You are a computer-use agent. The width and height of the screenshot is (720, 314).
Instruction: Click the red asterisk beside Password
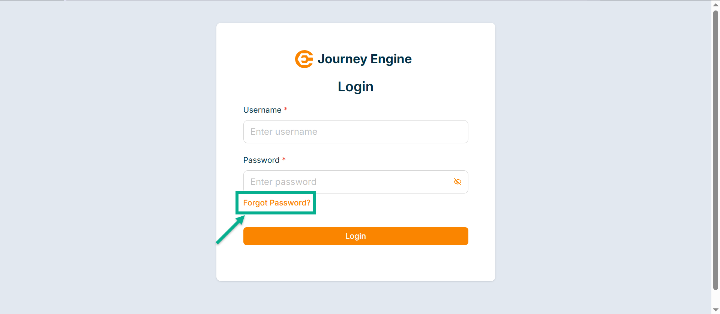point(284,159)
